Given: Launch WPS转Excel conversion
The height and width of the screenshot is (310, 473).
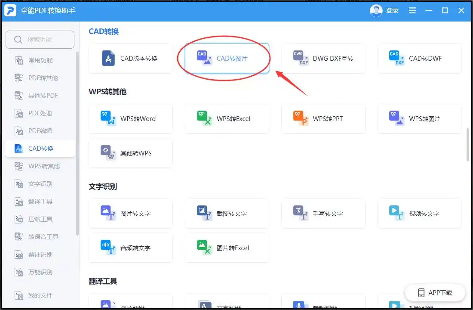Looking at the screenshot, I should 227,119.
